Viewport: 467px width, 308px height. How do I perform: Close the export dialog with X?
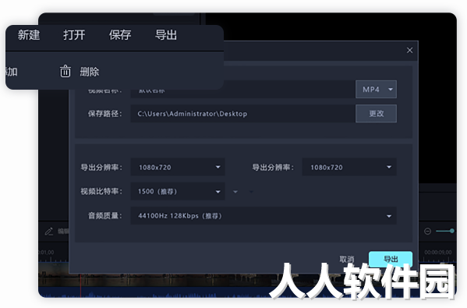pos(409,51)
